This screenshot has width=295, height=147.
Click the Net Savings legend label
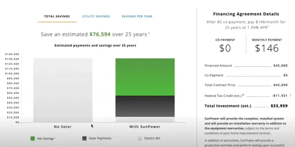[45, 138]
